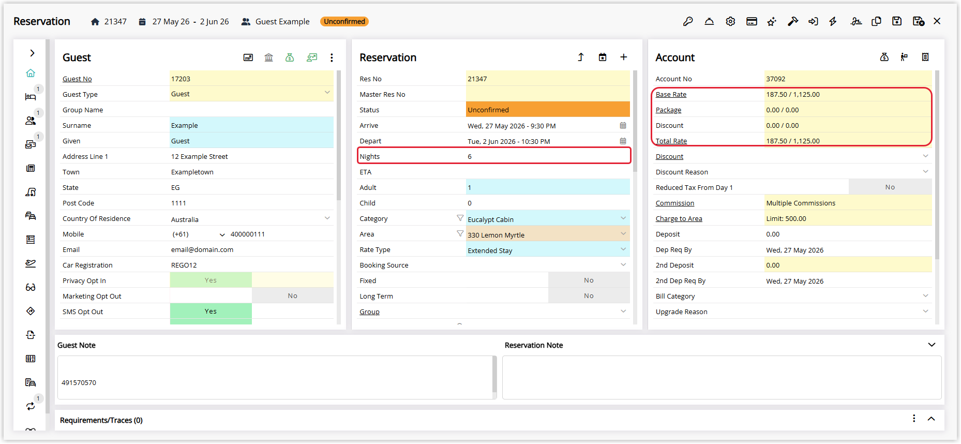Open the Guest Type dropdown
This screenshot has height=444, width=961.
coord(327,93)
